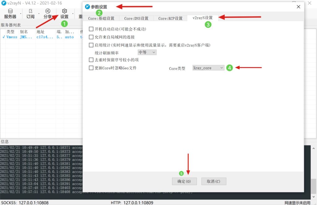The width and height of the screenshot is (317, 205).
Task: Click the Servers (服务器) toolbar icon
Action: coord(10,14)
